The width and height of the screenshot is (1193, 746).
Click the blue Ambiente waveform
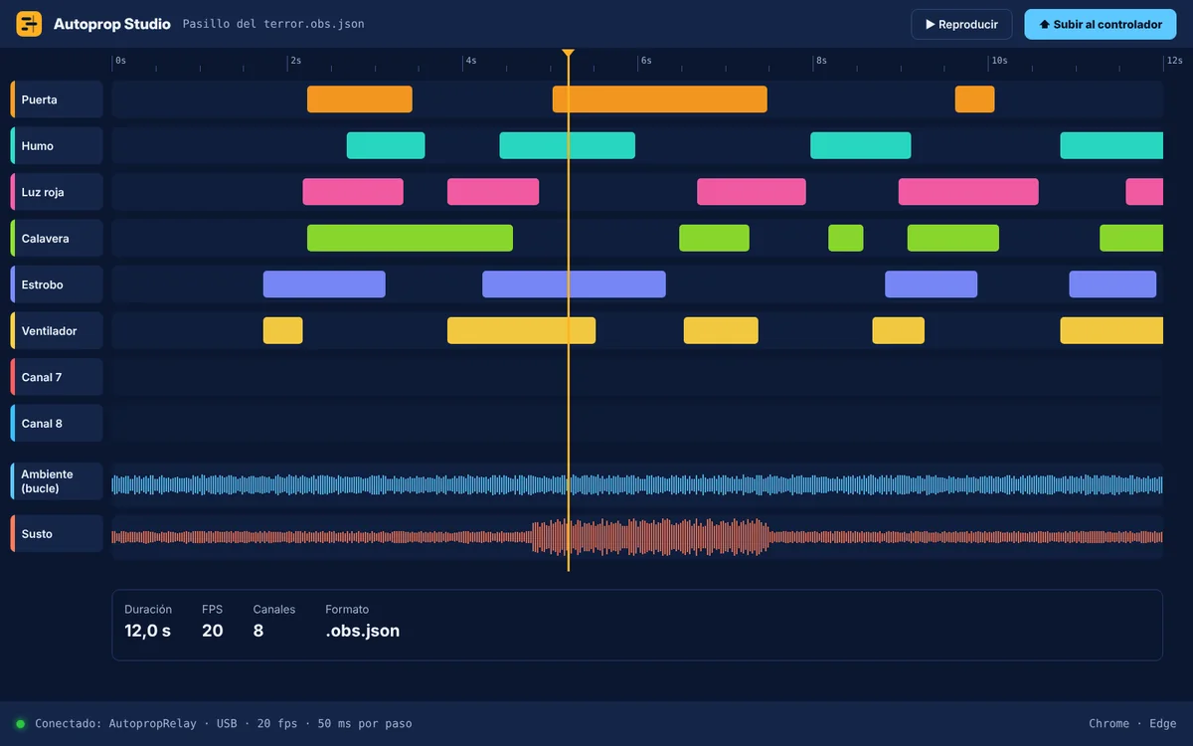(637, 484)
